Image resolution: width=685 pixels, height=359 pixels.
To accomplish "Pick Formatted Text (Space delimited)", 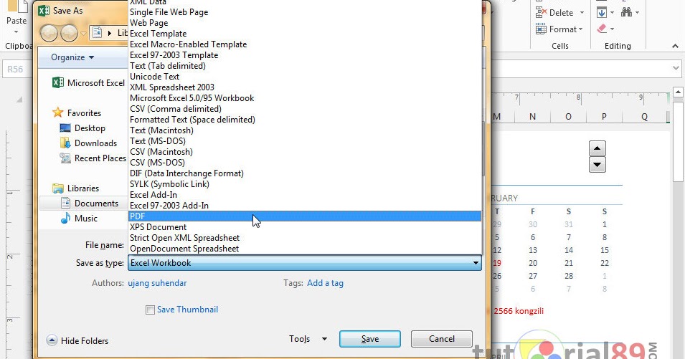I will point(305,120).
